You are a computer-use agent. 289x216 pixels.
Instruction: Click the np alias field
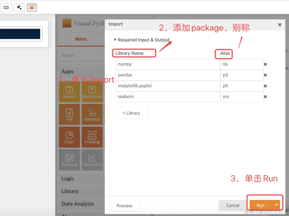pos(242,64)
